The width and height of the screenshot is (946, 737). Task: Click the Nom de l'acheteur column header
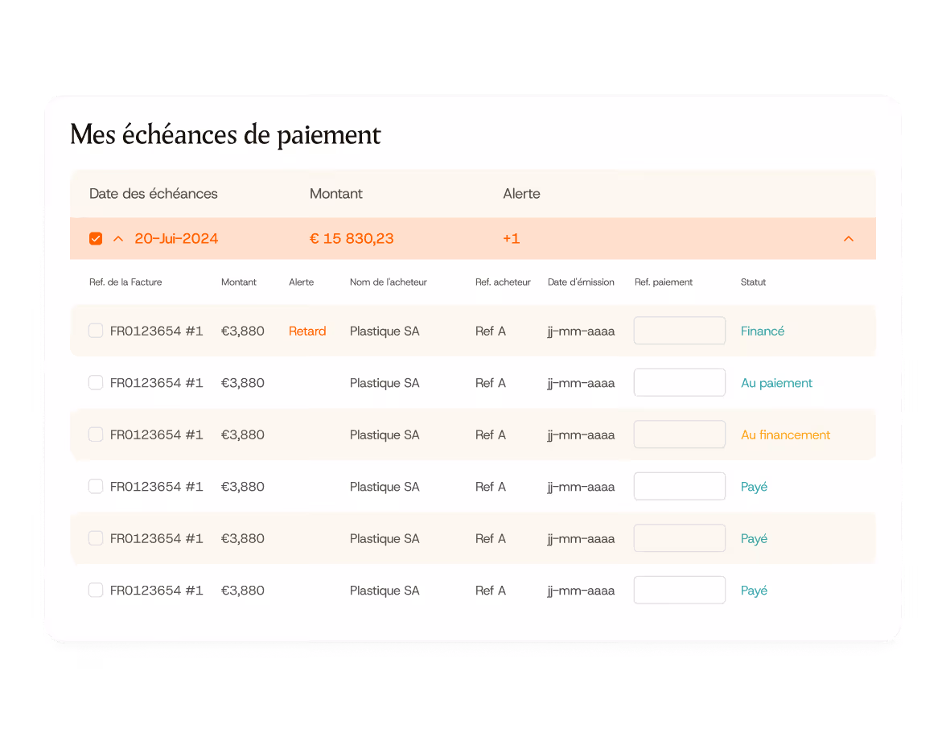[388, 282]
